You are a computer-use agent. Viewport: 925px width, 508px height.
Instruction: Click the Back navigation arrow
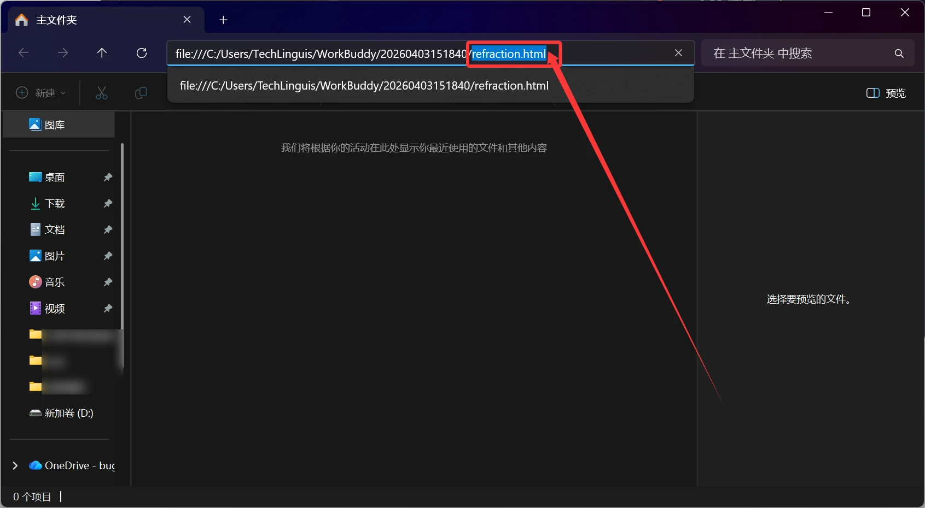point(24,53)
